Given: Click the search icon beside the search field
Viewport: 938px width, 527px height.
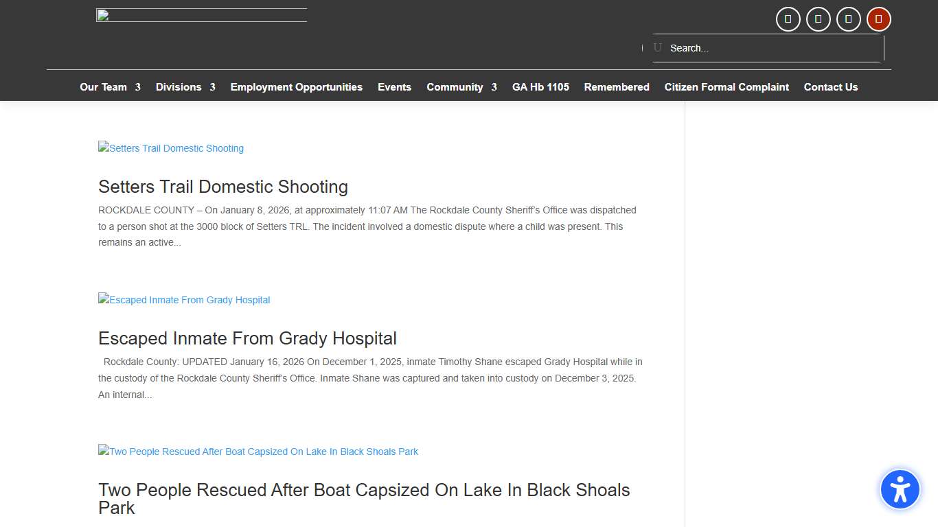Looking at the screenshot, I should coord(656,48).
